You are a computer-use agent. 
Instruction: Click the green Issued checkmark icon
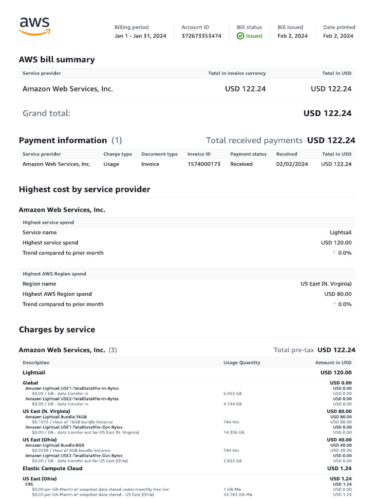(240, 36)
